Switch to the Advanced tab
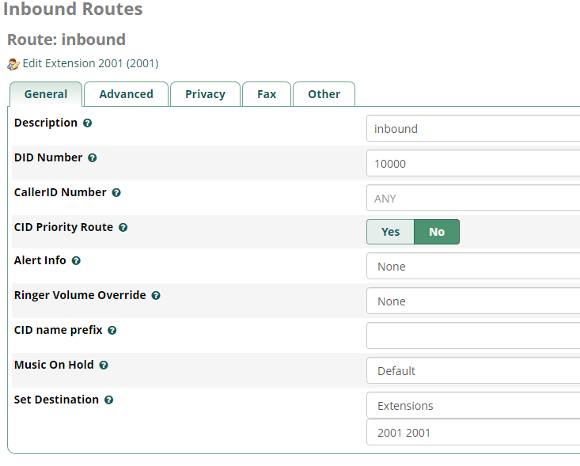 point(126,94)
